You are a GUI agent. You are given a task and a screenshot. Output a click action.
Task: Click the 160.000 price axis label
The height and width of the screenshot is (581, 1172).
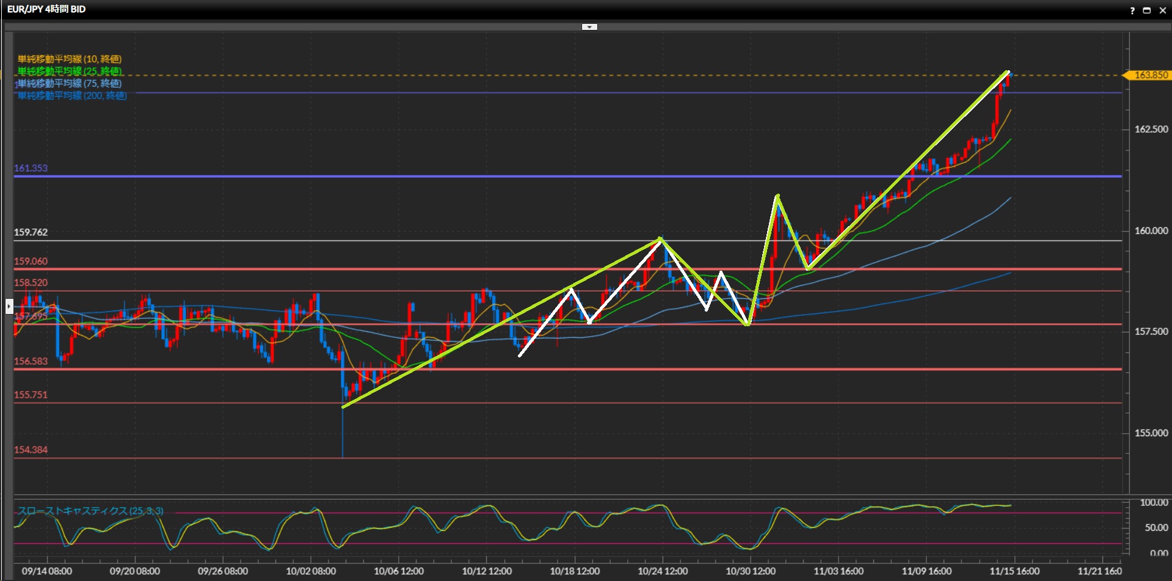coord(1151,231)
